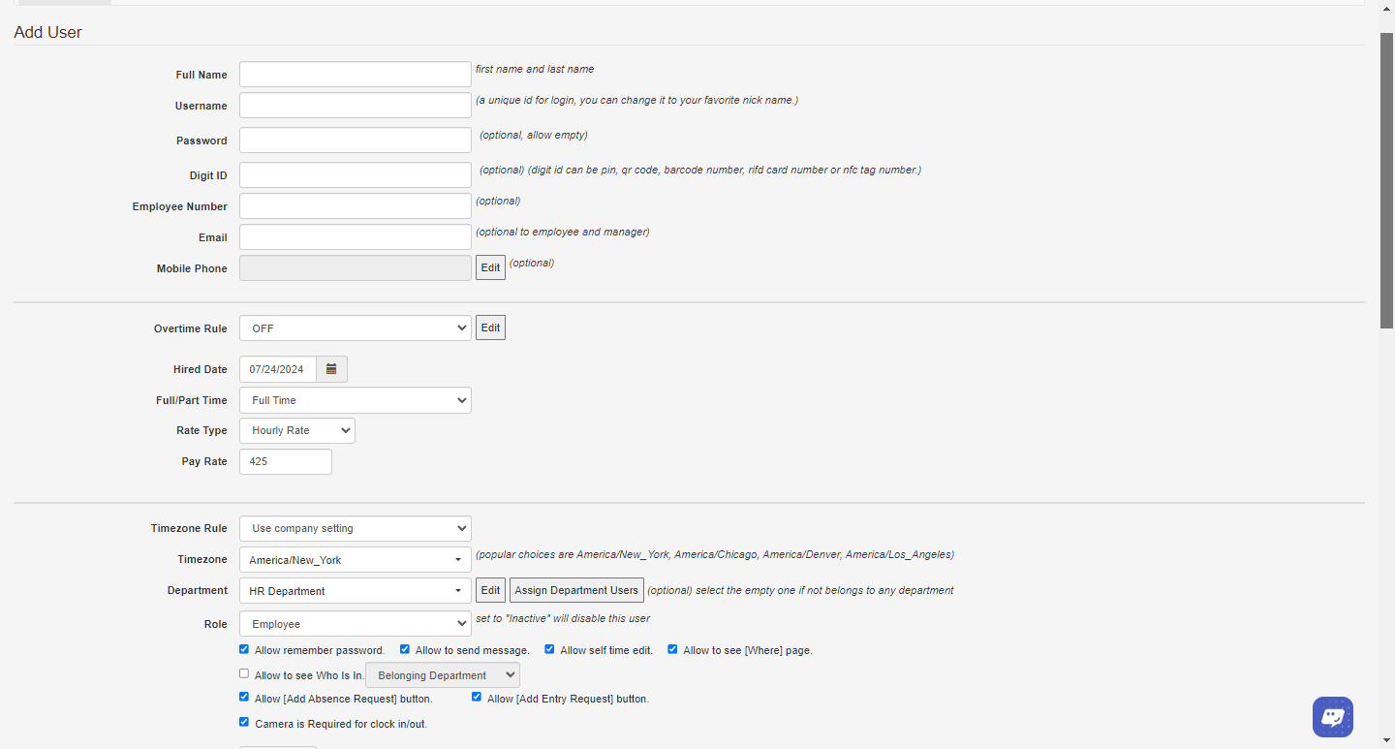Toggle Allow self time edit checkbox
1395x749 pixels.
(549, 649)
